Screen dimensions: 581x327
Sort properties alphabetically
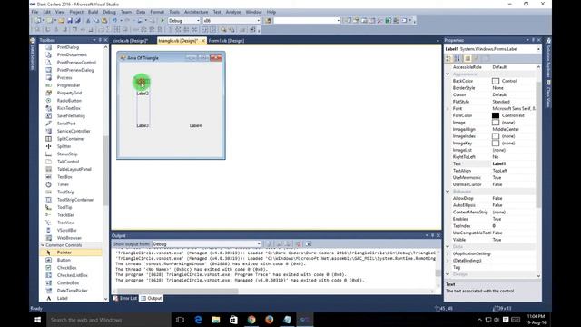coord(458,58)
